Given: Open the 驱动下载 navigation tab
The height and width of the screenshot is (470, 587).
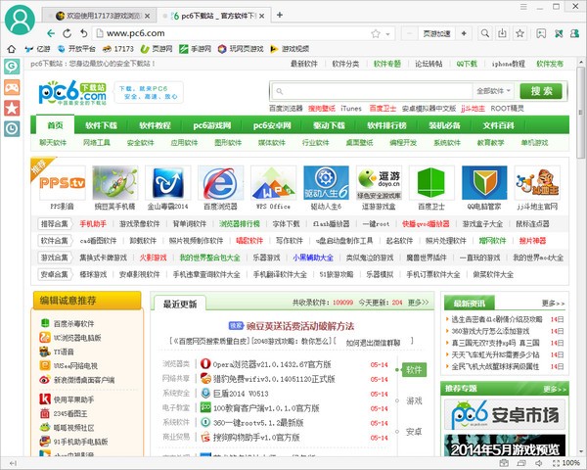Looking at the screenshot, I should click(x=329, y=125).
